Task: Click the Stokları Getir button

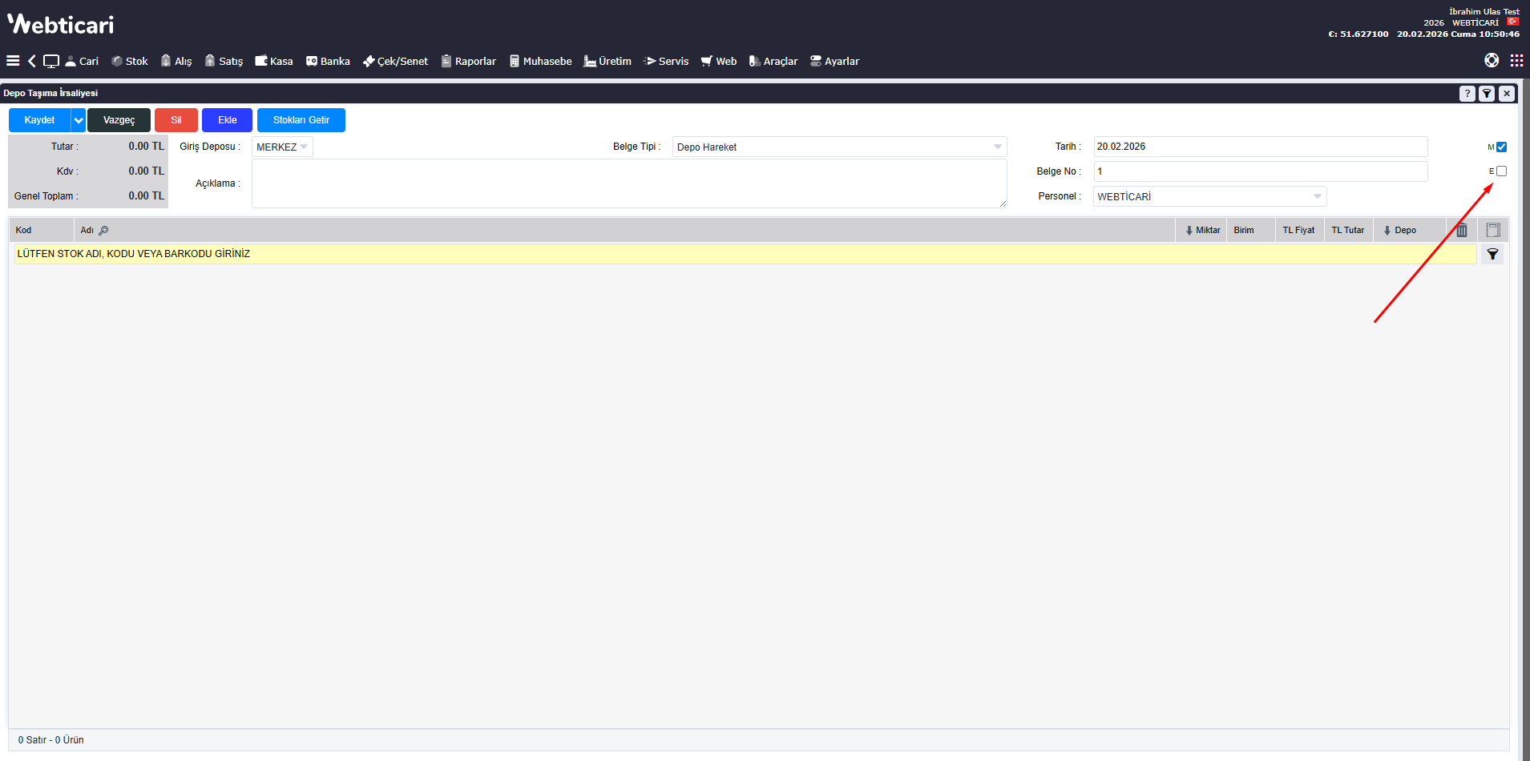Action: pyautogui.click(x=301, y=120)
